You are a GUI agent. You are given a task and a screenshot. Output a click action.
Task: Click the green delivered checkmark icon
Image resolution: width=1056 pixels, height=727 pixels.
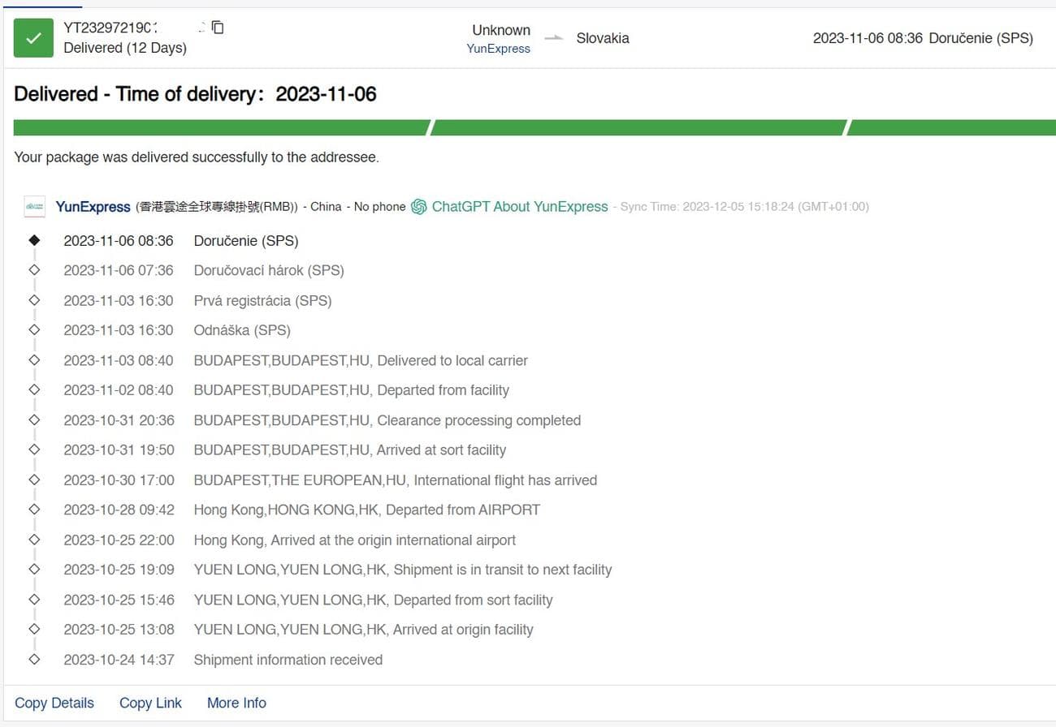pyautogui.click(x=33, y=38)
